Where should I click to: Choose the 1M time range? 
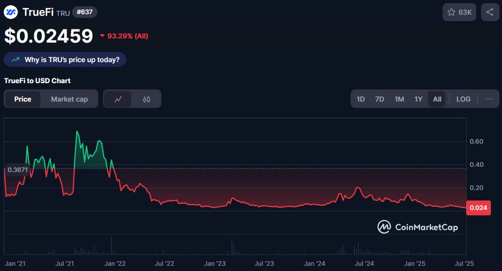(x=399, y=99)
